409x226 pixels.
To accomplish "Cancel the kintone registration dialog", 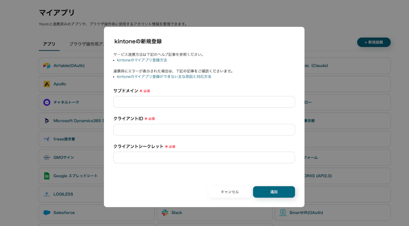I will [x=229, y=192].
